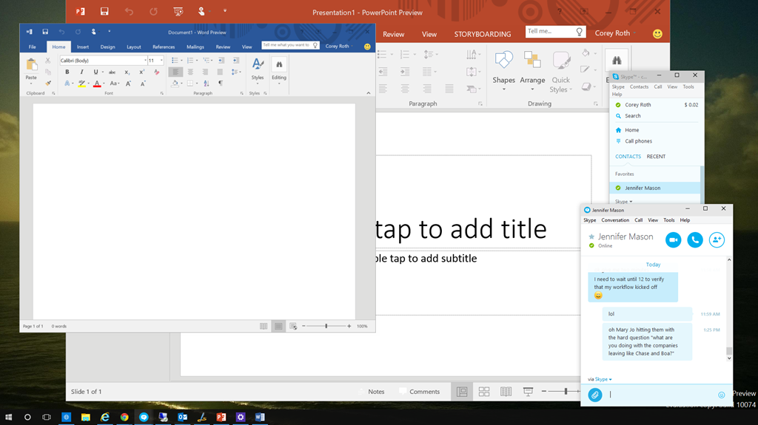Click Home in Skype sidebar
The image size is (758, 425).
631,130
